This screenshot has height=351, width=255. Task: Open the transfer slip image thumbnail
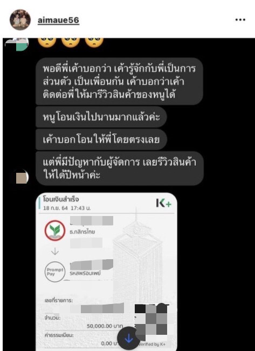point(107,272)
